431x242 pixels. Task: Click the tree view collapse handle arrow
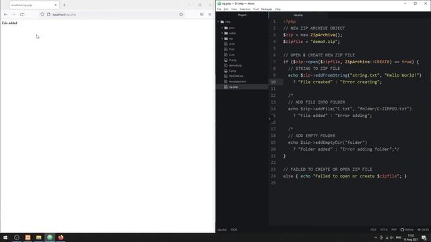[269, 119]
